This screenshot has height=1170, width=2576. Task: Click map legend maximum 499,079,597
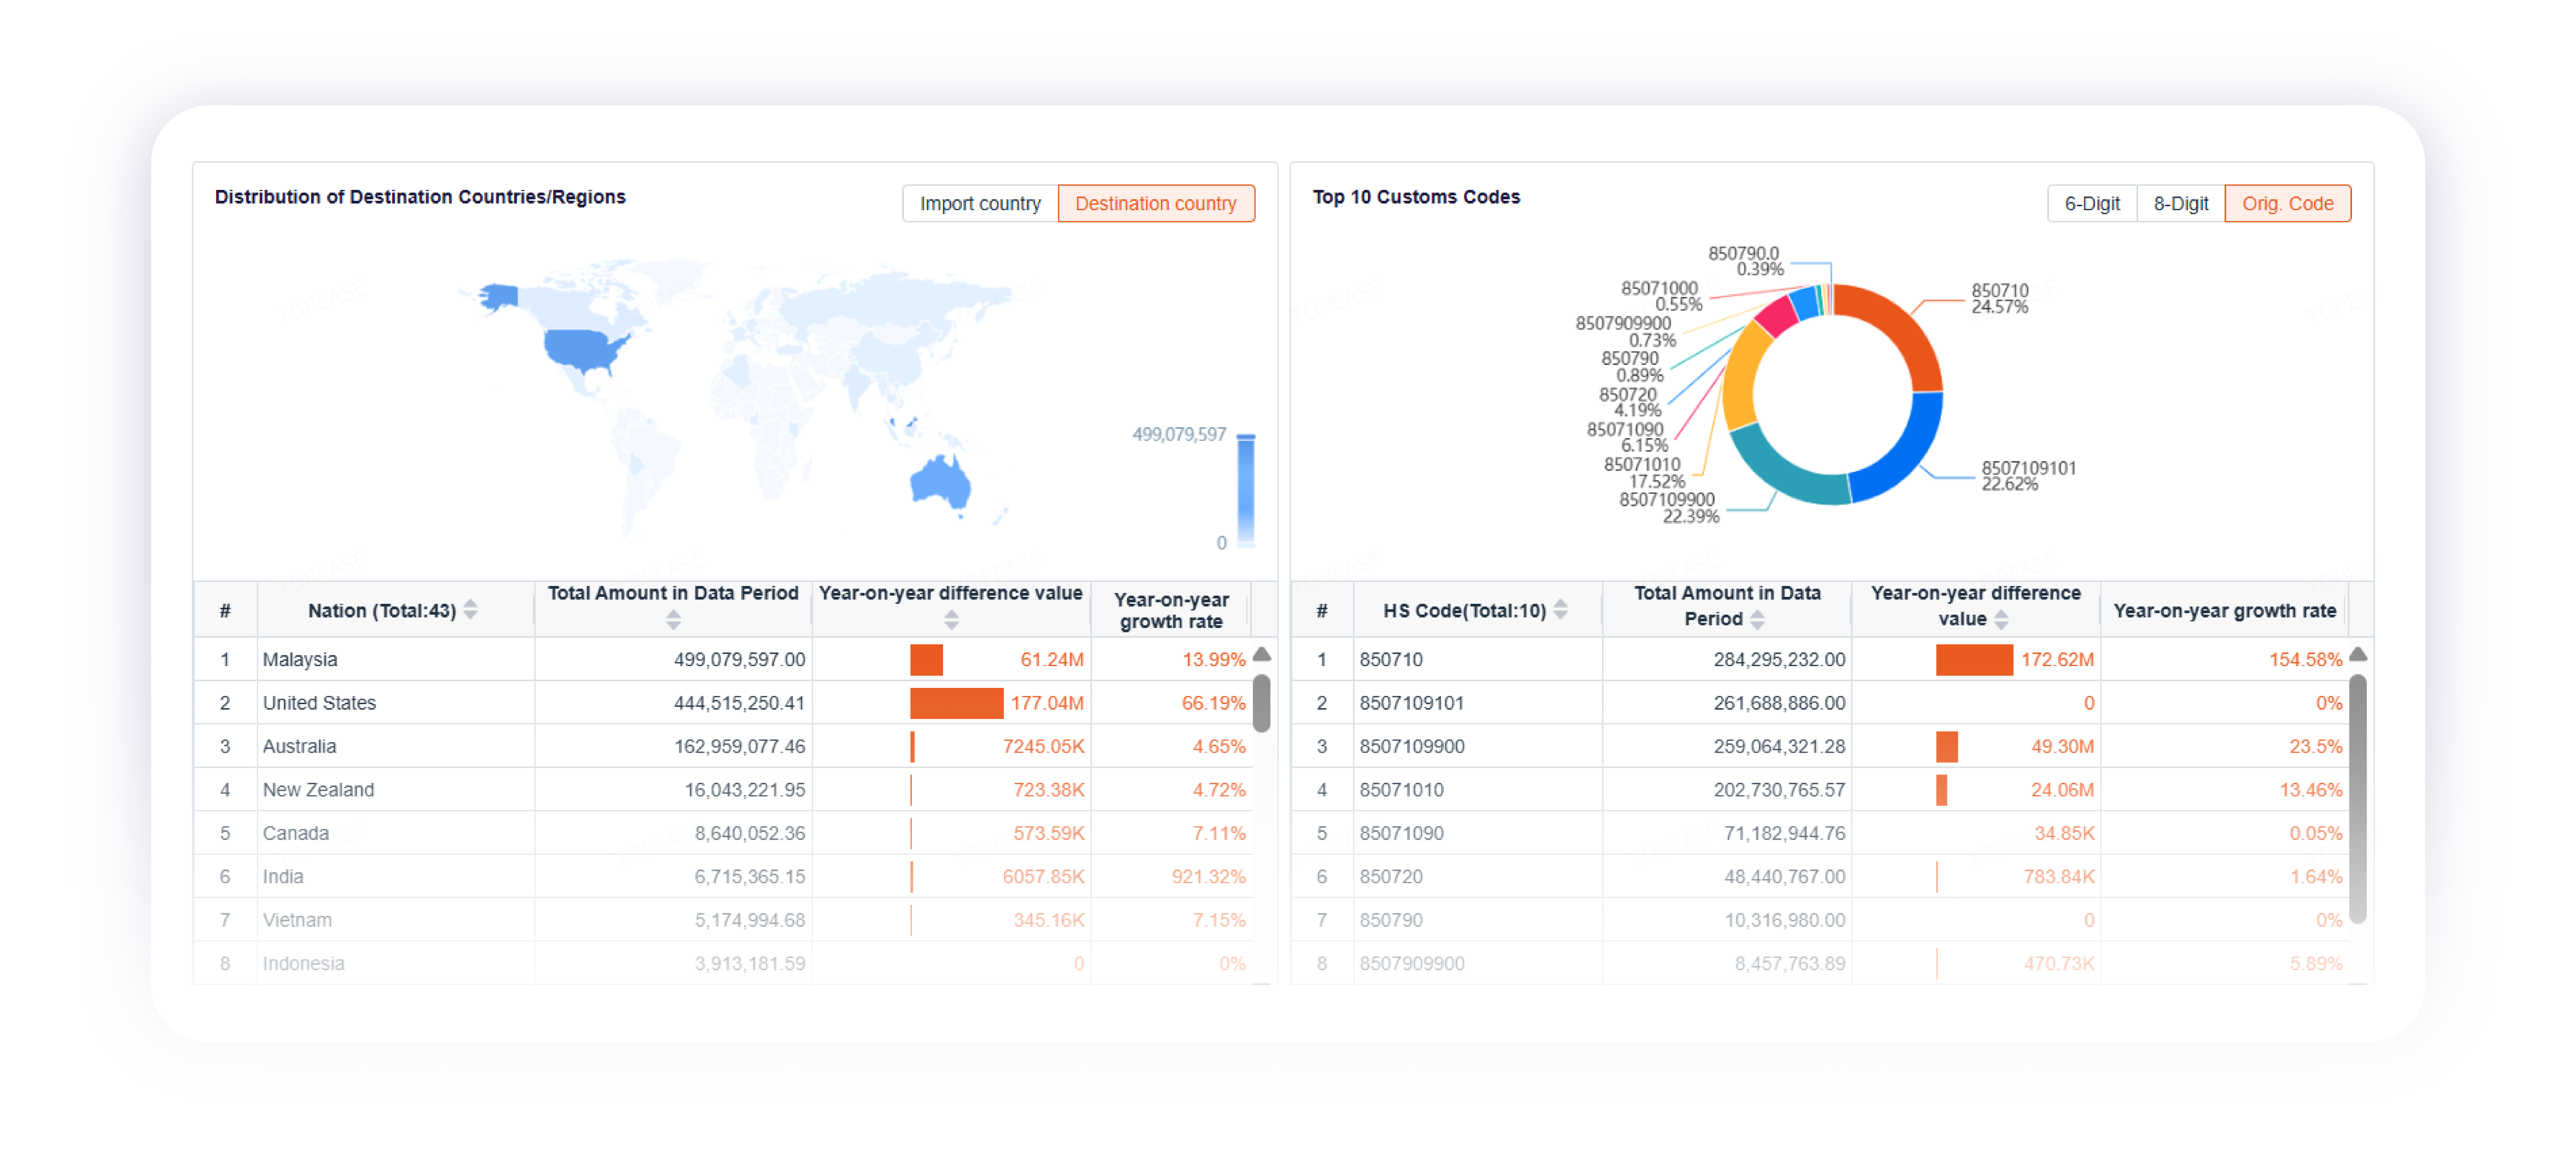tap(1178, 434)
